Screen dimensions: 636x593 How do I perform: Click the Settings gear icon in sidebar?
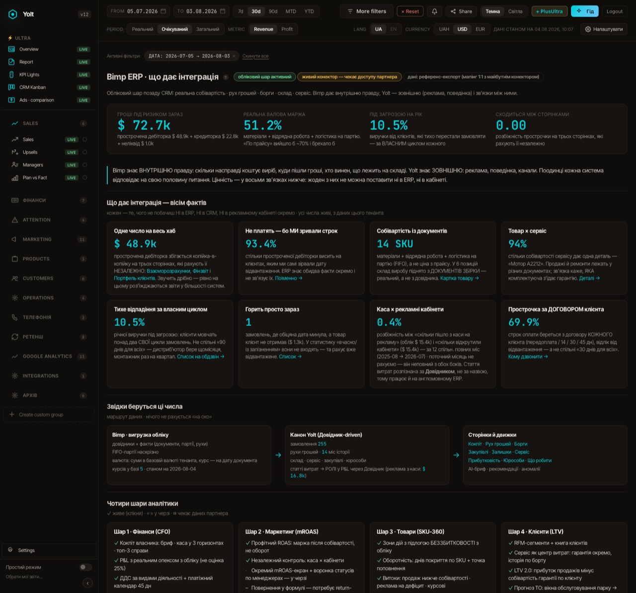10,550
